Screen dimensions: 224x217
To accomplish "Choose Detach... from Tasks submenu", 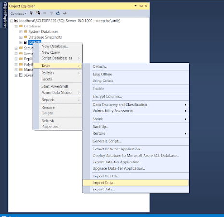I will [x=136, y=67].
